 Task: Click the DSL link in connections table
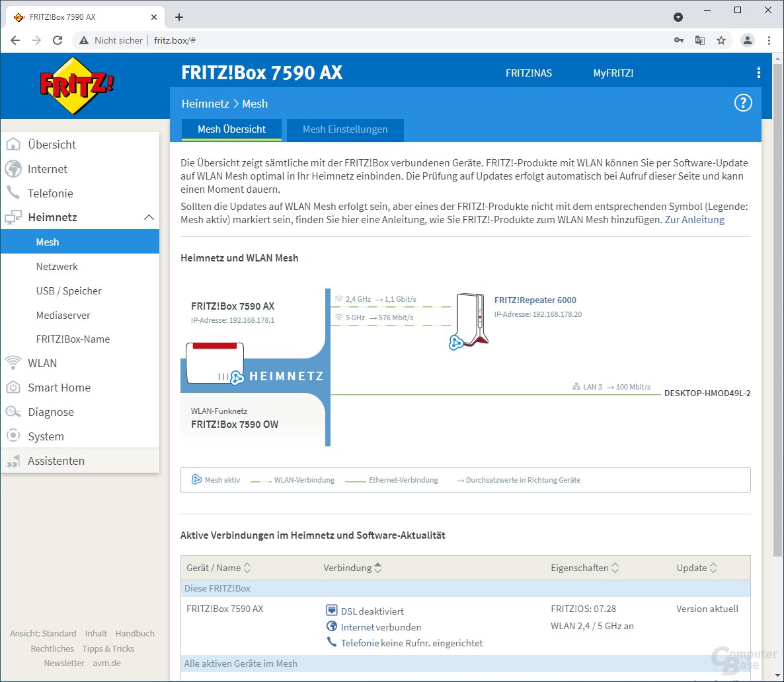click(x=348, y=611)
